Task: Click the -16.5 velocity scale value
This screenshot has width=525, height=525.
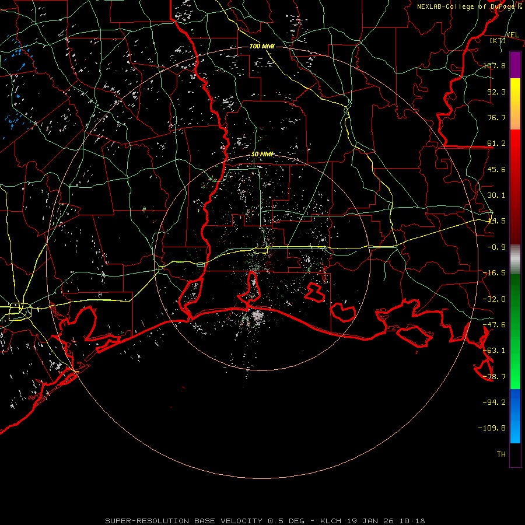Action: click(x=494, y=273)
